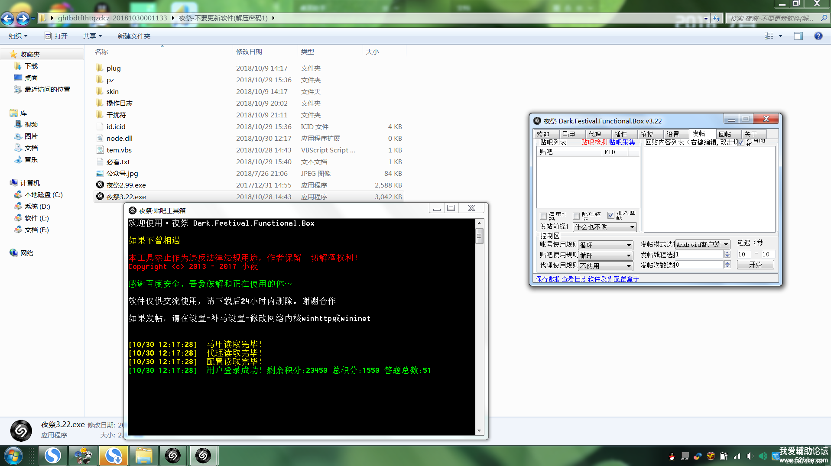Click the volume speaker tray icon
The height and width of the screenshot is (466, 831).
(750, 456)
